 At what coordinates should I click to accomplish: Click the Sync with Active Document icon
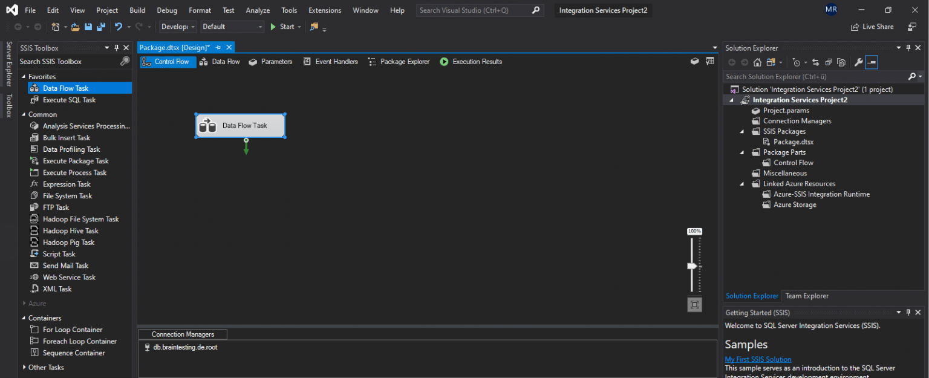tap(817, 62)
